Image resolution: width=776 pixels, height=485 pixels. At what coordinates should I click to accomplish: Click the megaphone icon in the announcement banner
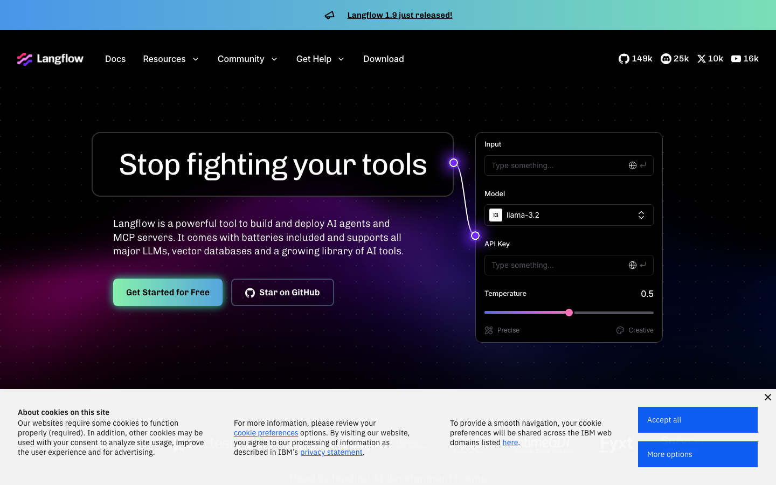pyautogui.click(x=330, y=15)
